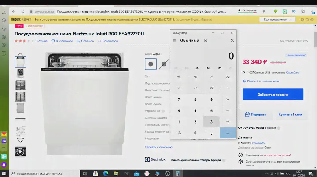Viewport: 317px width, 177px height.
Task: Open calculator history panel
Action: tap(232, 40)
